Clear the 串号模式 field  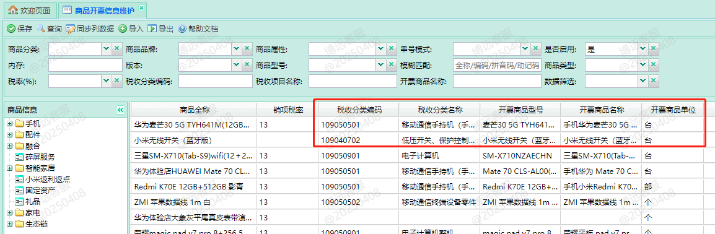[536, 49]
